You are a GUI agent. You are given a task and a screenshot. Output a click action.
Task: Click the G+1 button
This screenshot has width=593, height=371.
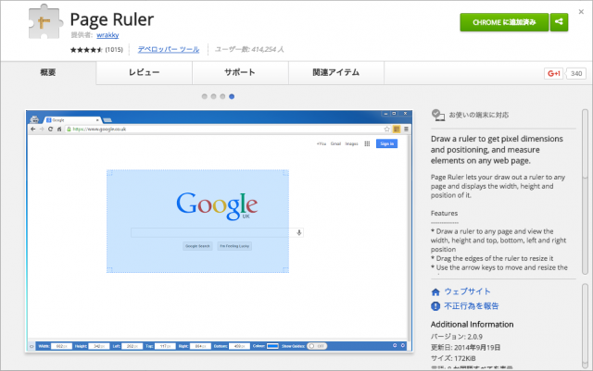point(553,73)
